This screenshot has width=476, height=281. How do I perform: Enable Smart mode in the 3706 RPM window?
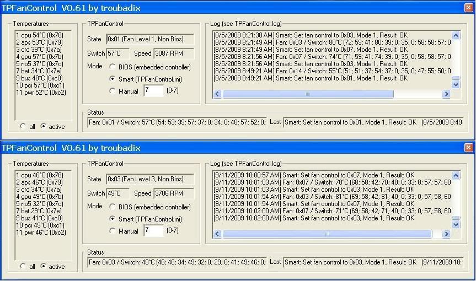coord(114,219)
